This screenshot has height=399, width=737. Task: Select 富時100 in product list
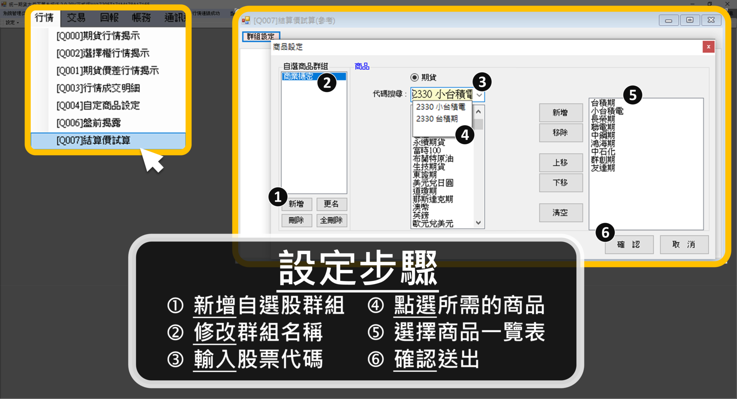tap(427, 150)
